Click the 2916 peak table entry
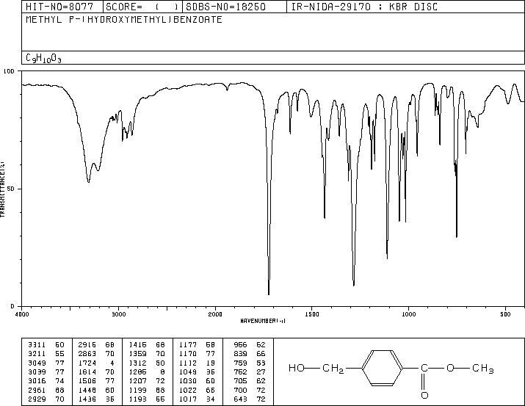525x406 pixels. 87,345
